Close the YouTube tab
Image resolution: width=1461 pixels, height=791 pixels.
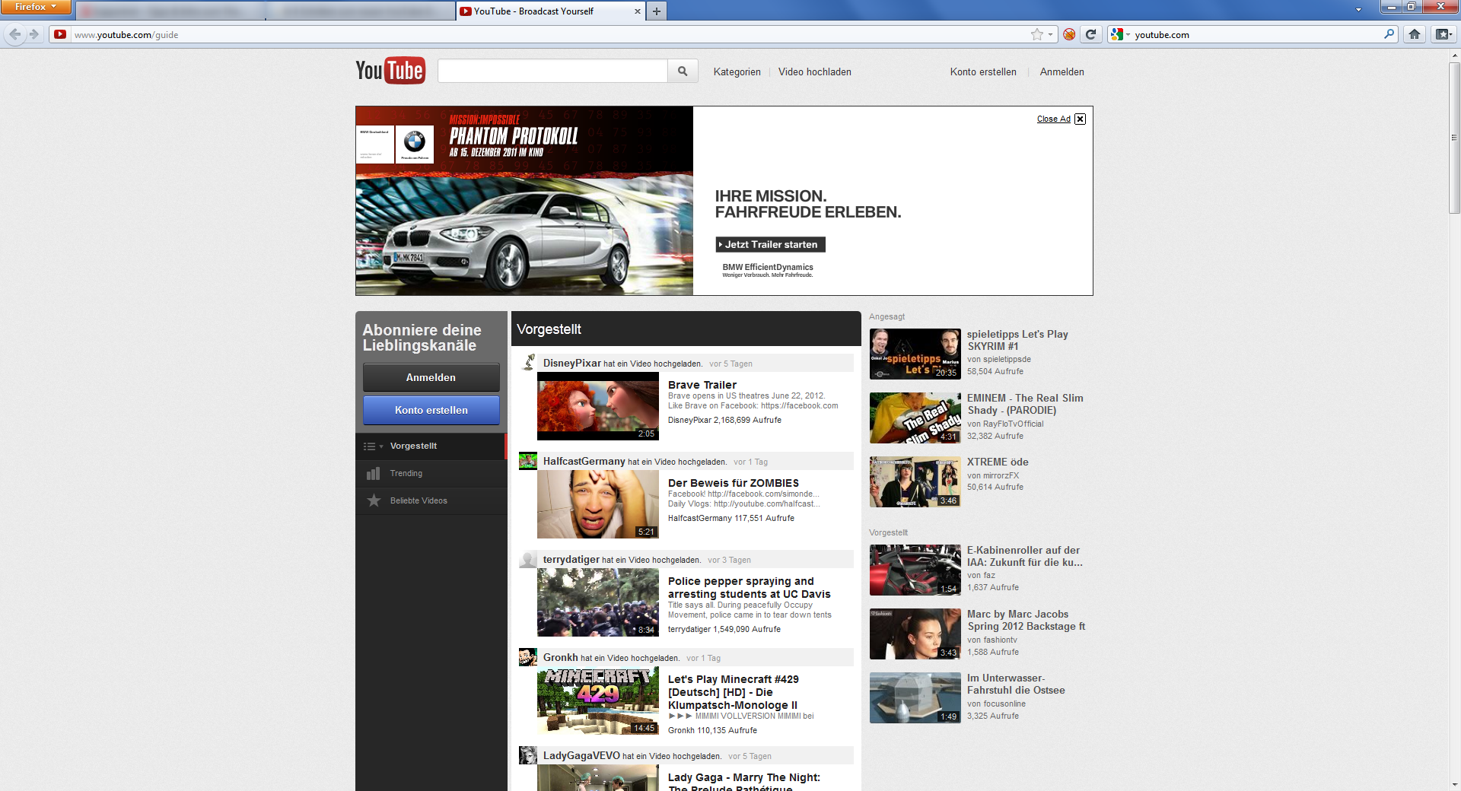coord(638,11)
